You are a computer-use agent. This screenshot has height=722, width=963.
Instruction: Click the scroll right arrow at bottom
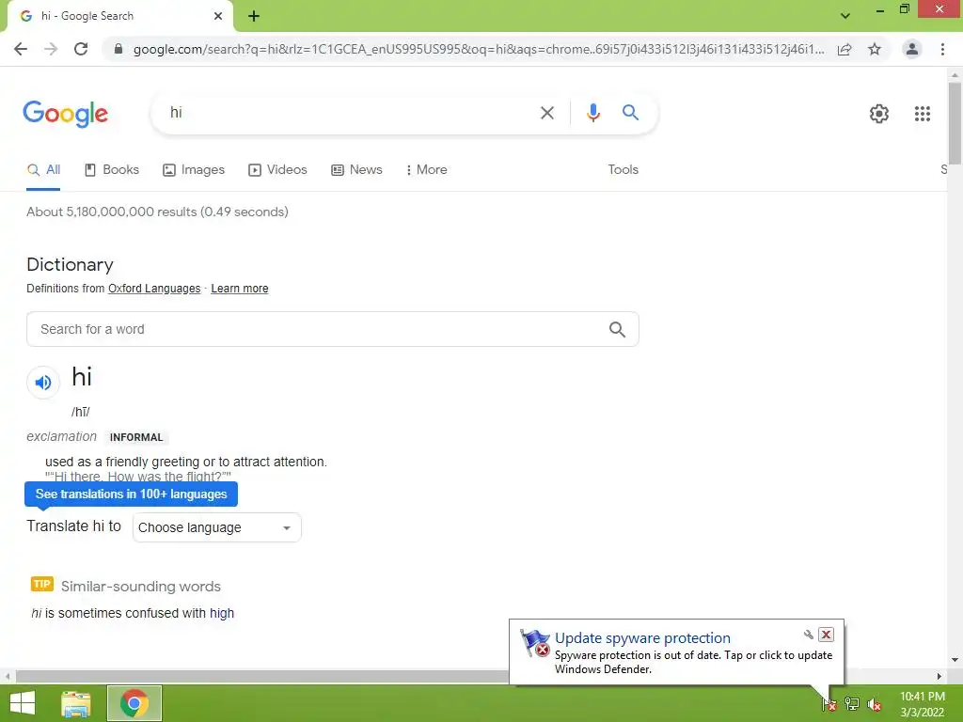coord(939,677)
